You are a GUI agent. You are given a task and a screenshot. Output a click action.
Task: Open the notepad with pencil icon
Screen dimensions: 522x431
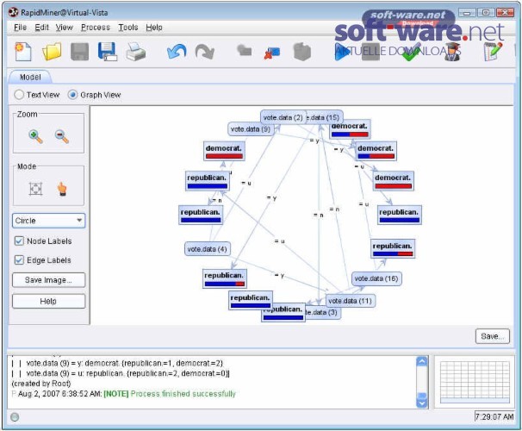[493, 52]
